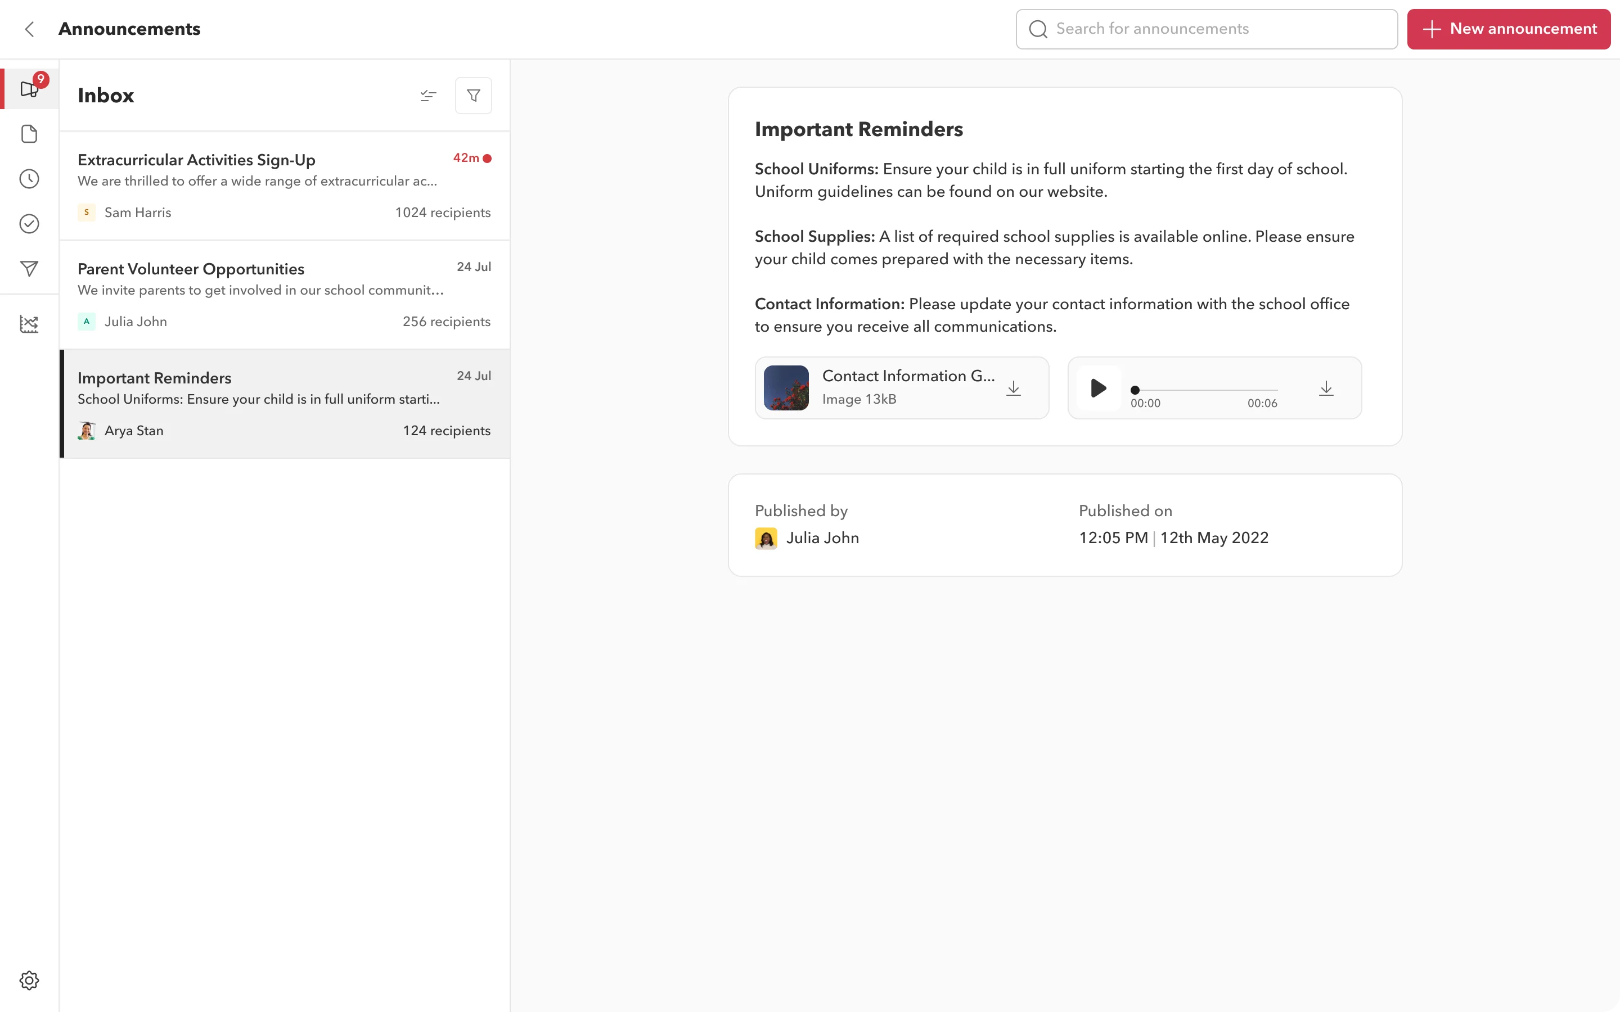Download the Contact Information image attachment
Viewport: 1620px width, 1012px height.
click(x=1014, y=387)
